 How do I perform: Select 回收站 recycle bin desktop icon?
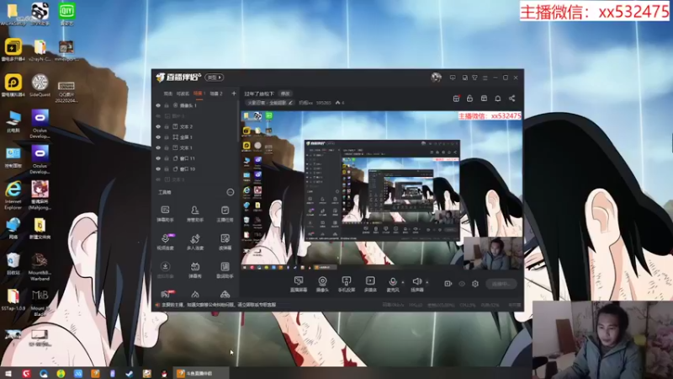click(13, 264)
